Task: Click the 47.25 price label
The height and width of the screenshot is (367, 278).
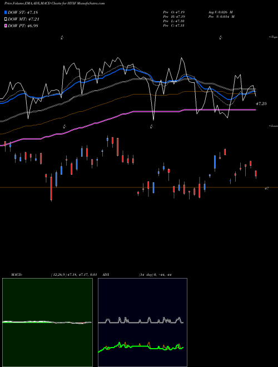Action: (x=261, y=103)
